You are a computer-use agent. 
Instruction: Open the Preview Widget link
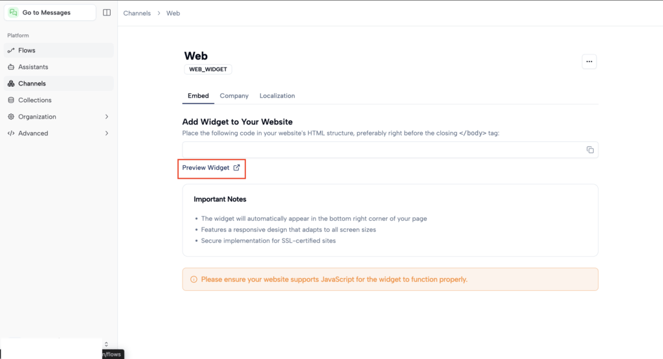(x=211, y=168)
